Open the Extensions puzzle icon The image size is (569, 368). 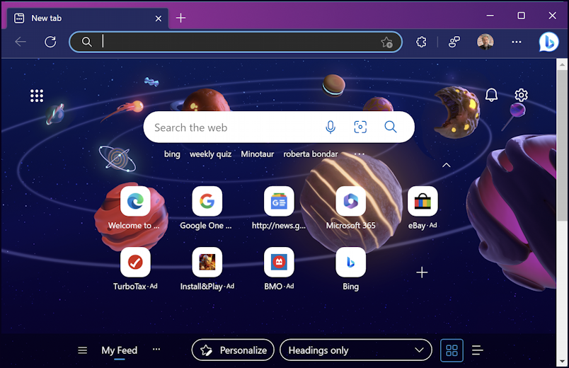421,42
